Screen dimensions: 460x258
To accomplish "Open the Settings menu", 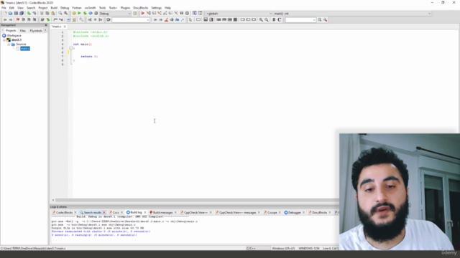I will click(x=157, y=8).
